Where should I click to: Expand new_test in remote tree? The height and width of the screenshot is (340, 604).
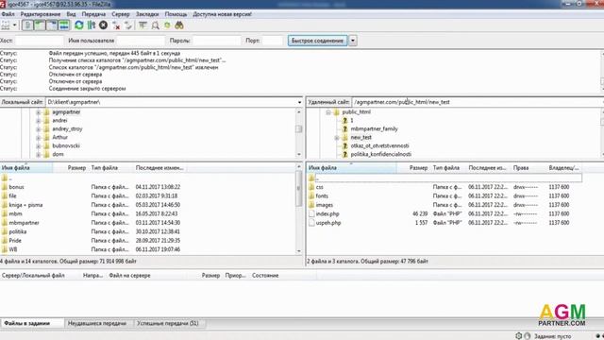(337, 138)
